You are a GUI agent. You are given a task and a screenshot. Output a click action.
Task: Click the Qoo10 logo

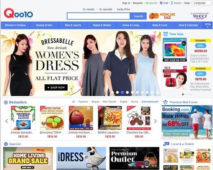(18, 13)
